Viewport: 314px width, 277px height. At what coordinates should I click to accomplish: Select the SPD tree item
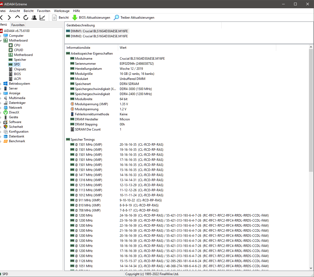pos(17,64)
